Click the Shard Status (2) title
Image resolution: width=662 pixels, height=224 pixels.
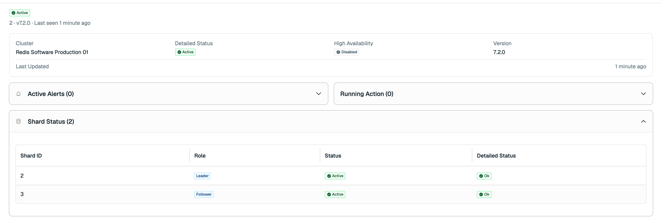tap(51, 121)
